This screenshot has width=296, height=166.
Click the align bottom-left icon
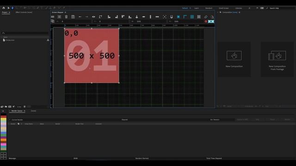tap(109, 17)
